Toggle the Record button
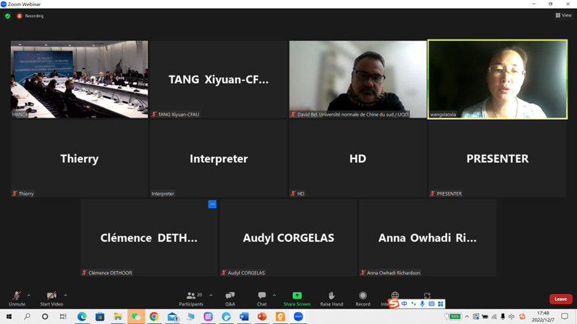Viewport: 577px width, 324px height. 363,297
